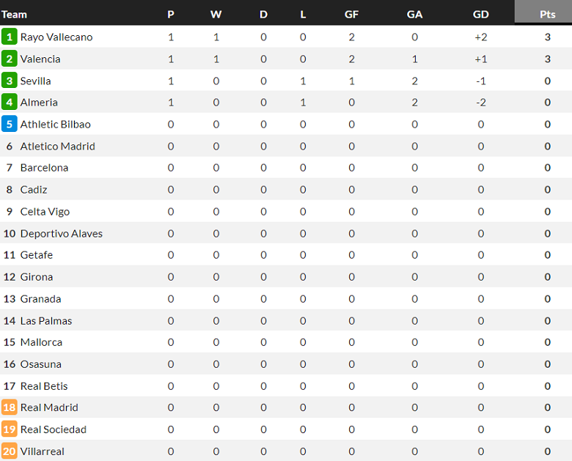572x461 pixels.
Task: Click the orange position 19 badge
Action: [x=10, y=429]
